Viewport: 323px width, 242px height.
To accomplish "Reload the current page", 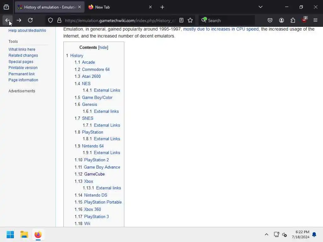I will point(30,20).
